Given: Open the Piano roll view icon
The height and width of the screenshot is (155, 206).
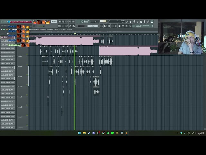Looking at the screenshot, I should 105,26.
